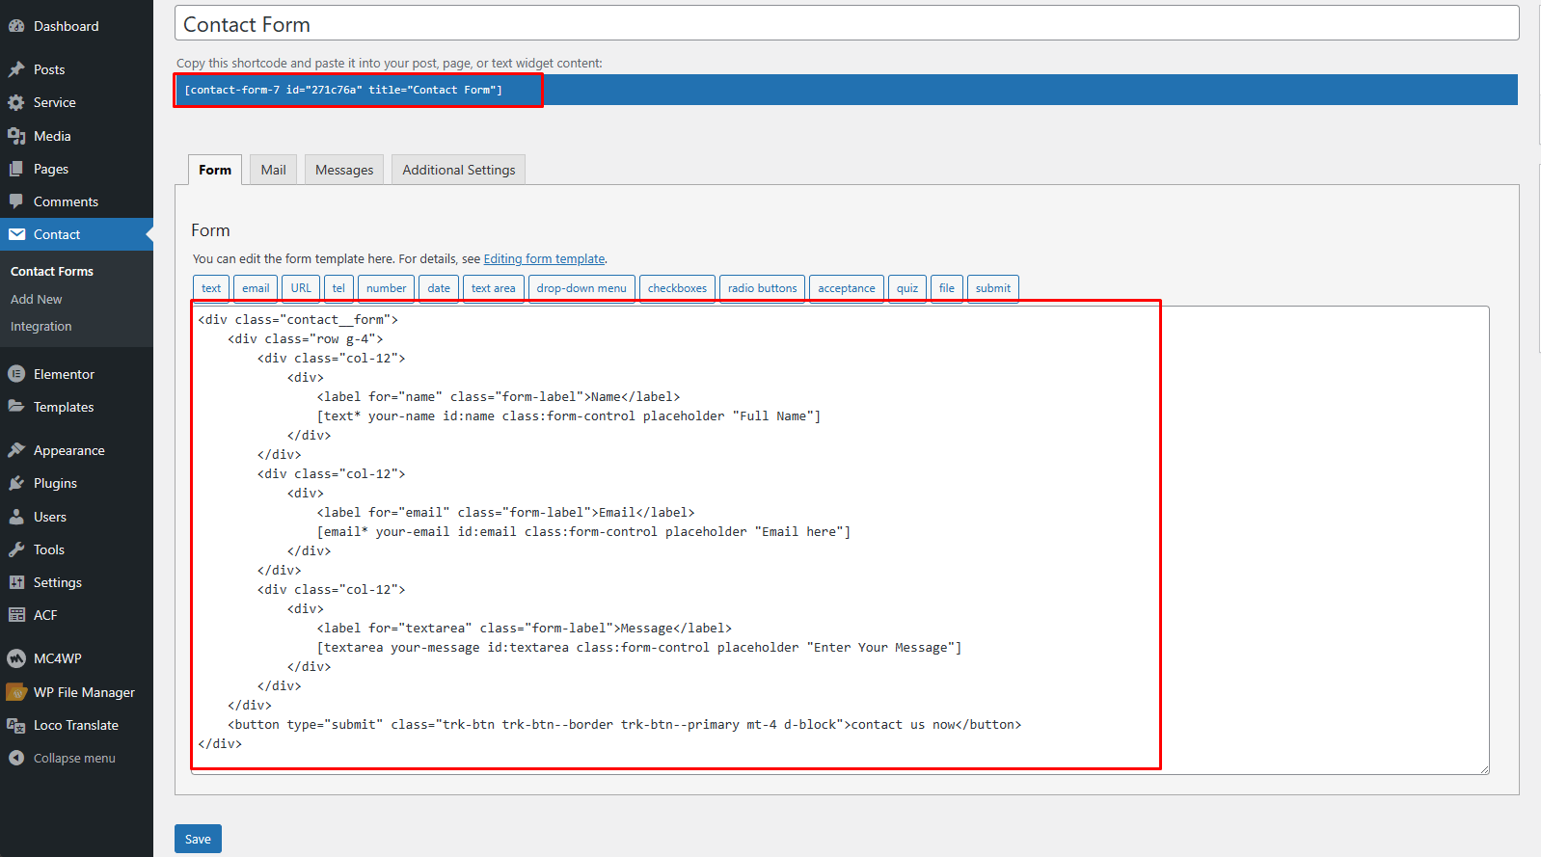
Task: Insert a checkboxes form tag
Action: tap(677, 288)
